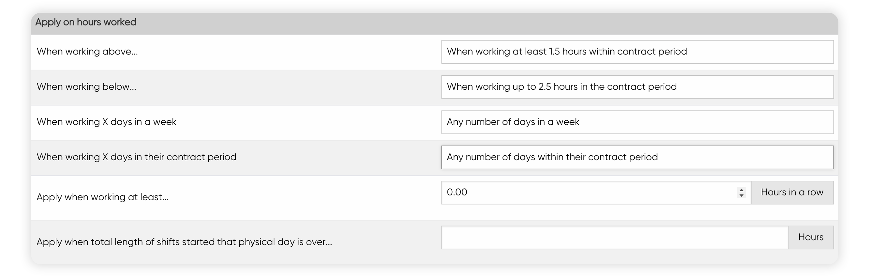Focus the empty total shift length Hours field
The image size is (870, 276).
(615, 237)
